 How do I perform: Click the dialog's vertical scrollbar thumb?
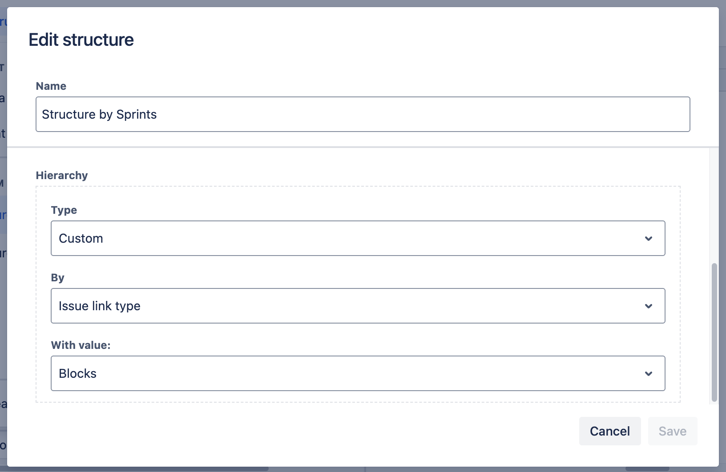click(x=714, y=332)
